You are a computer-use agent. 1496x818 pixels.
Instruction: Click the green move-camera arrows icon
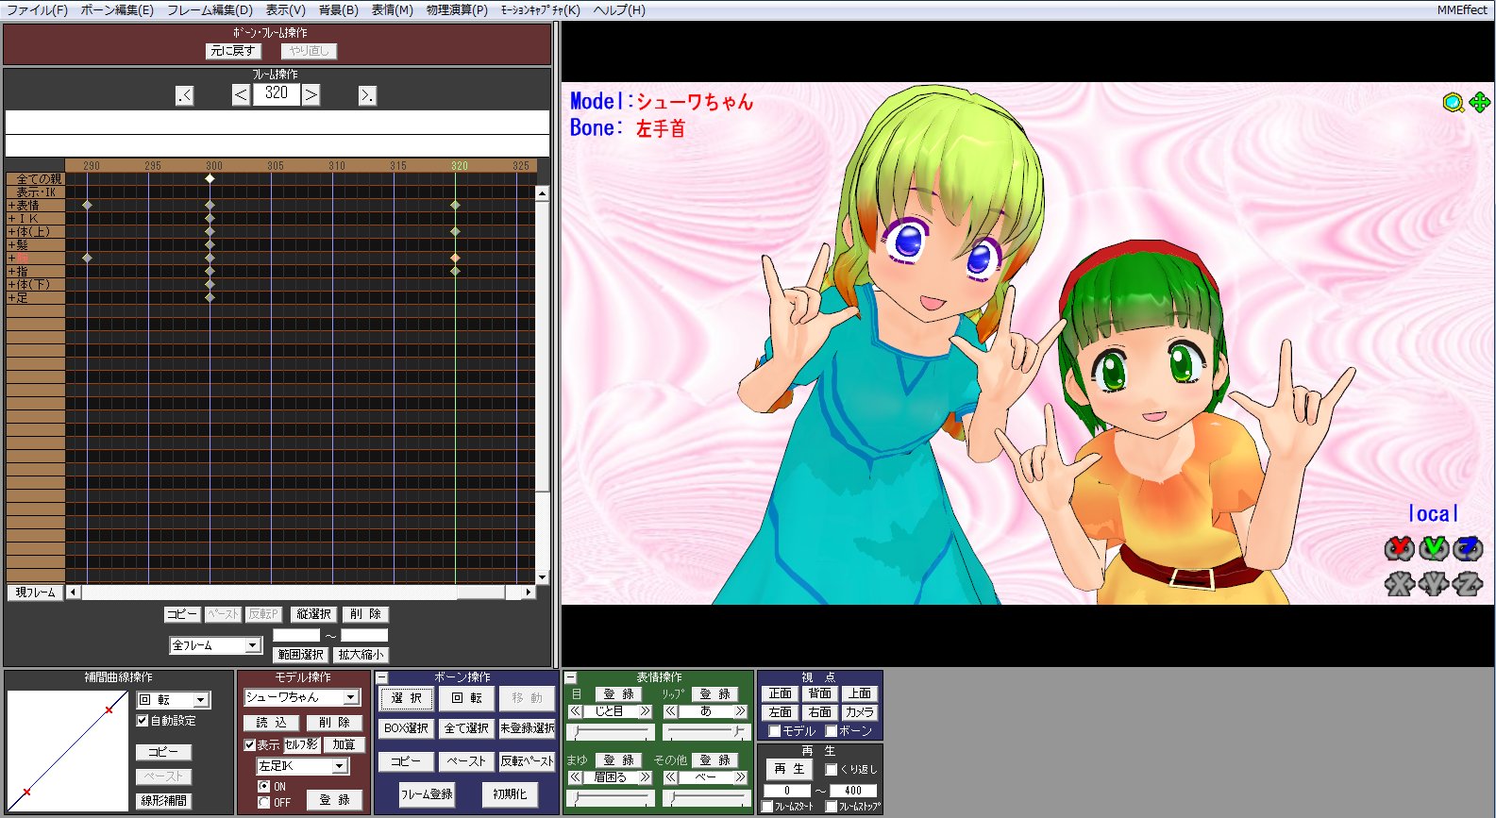coord(1479,102)
